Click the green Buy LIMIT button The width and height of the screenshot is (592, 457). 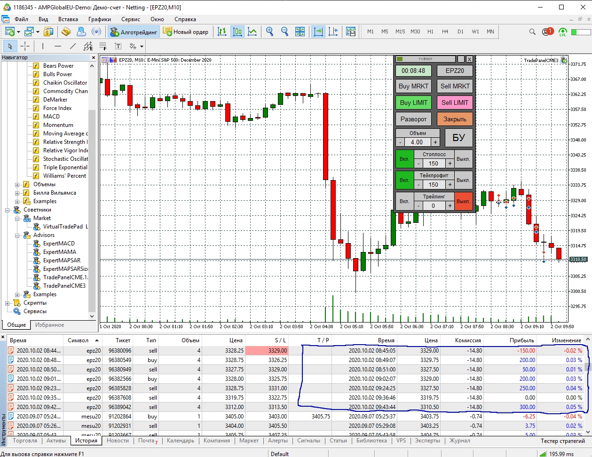(413, 102)
